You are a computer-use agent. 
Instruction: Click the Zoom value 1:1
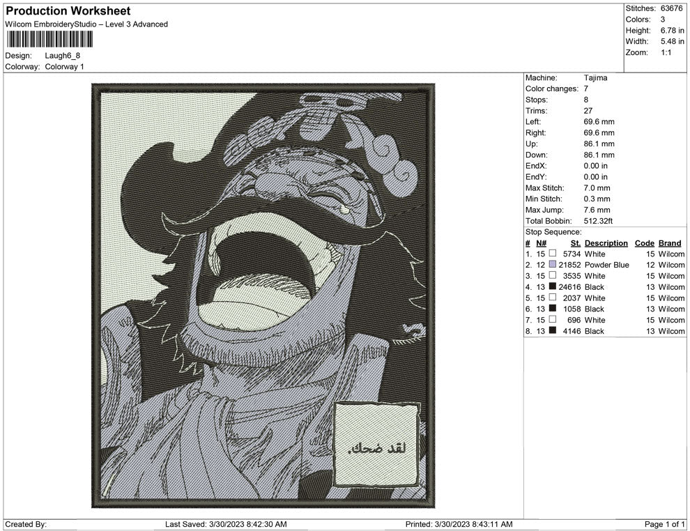[x=666, y=52]
